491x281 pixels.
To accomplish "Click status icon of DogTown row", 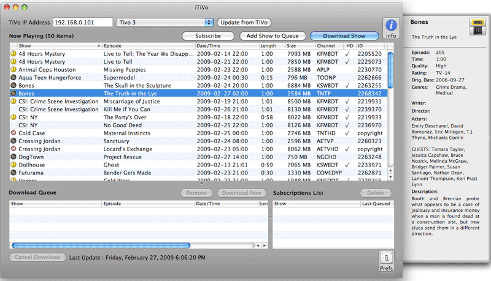I will coord(13,157).
